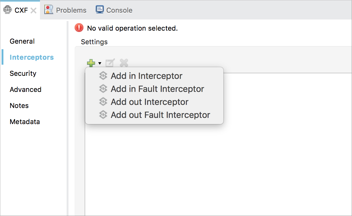Show the Metadata section
The image size is (352, 216).
pyautogui.click(x=25, y=122)
